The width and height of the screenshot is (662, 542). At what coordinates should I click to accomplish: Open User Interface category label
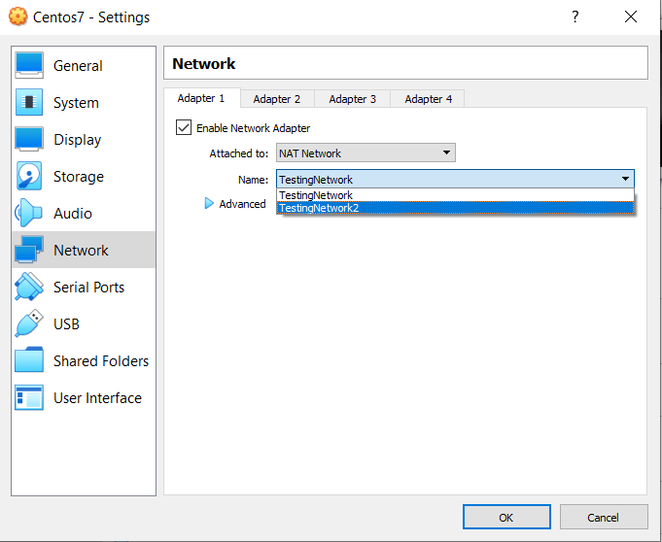pyautogui.click(x=97, y=397)
